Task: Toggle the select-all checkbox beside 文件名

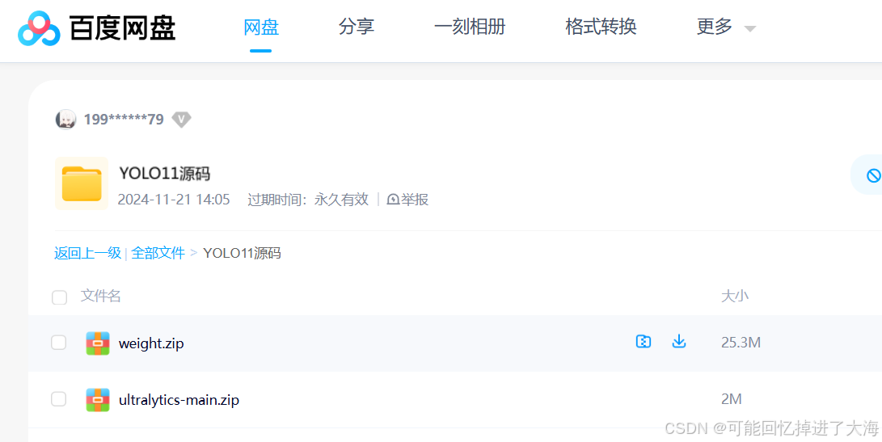Action: pyautogui.click(x=59, y=297)
